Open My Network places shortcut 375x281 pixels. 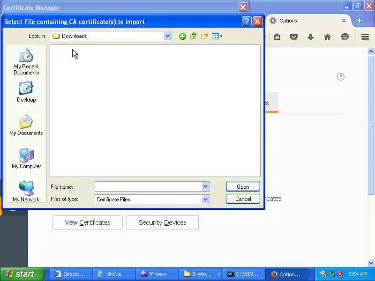point(26,192)
